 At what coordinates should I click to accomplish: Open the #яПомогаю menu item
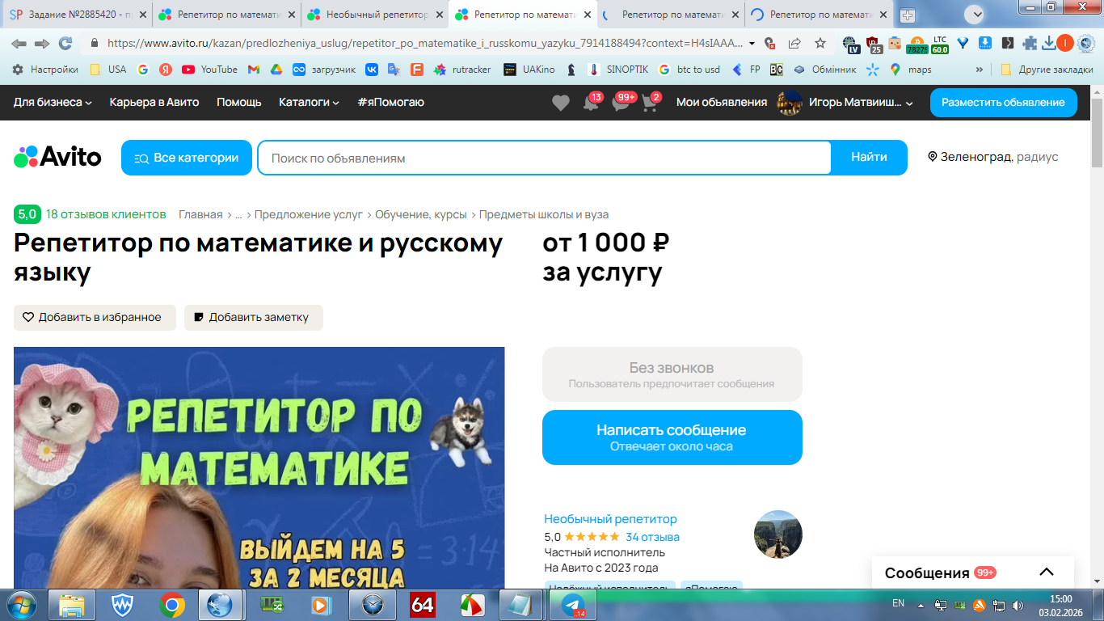pos(390,102)
